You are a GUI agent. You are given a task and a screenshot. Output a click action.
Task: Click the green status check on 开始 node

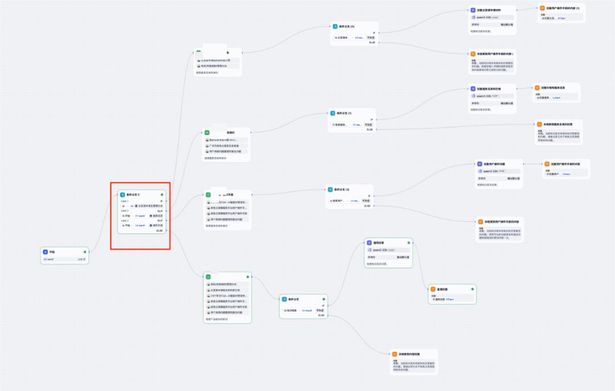point(85,251)
